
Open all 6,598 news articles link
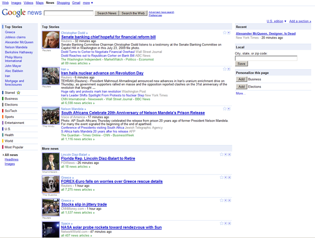coord(78,103)
